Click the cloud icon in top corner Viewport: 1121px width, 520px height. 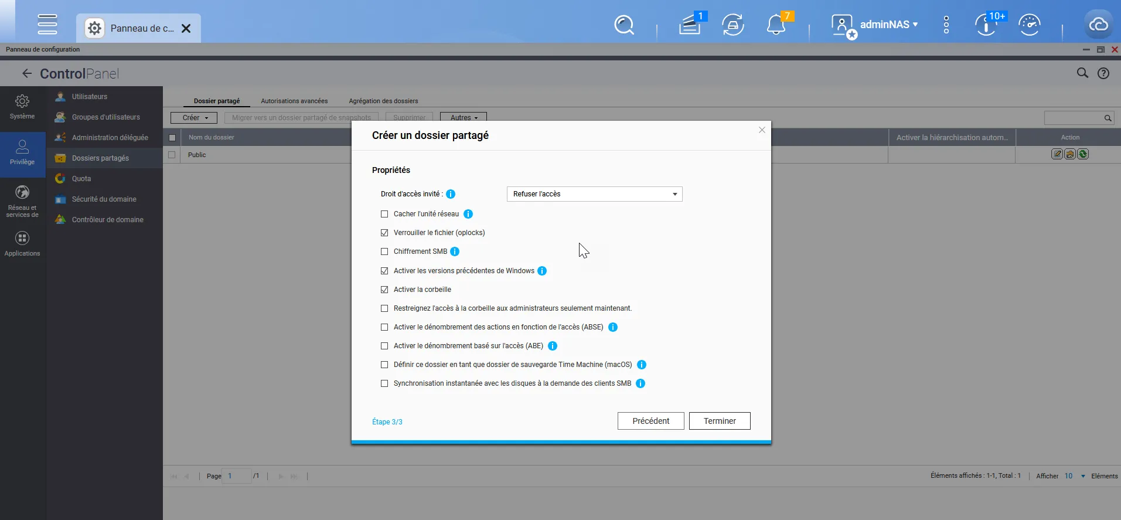(x=1098, y=25)
